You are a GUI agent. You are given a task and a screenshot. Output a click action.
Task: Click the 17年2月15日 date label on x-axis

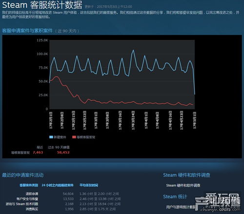click(x=73, y=120)
